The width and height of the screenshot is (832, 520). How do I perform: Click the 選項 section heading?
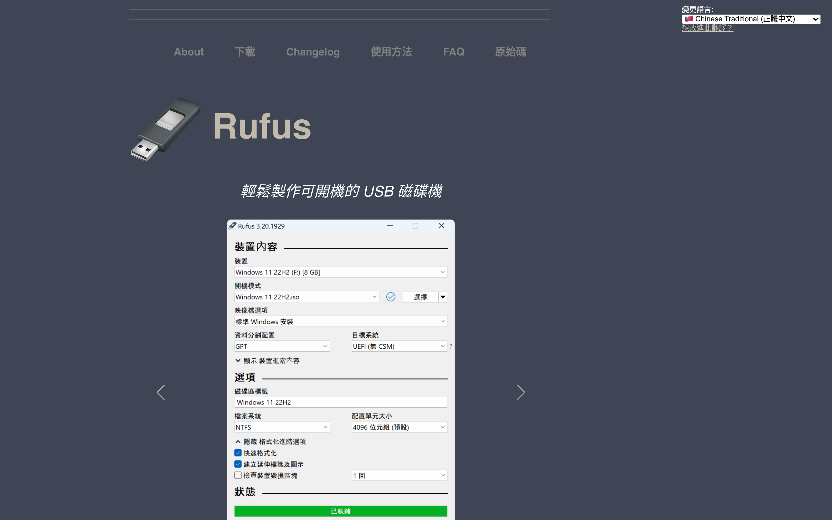click(245, 377)
